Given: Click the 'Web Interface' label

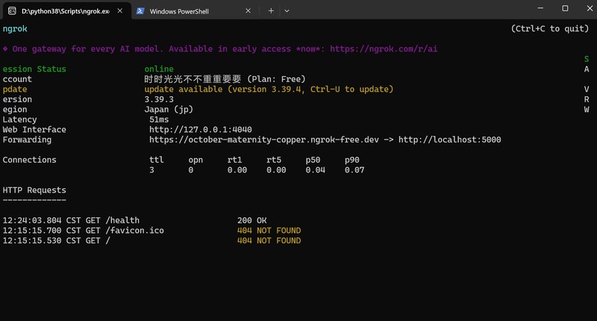Looking at the screenshot, I should point(34,129).
